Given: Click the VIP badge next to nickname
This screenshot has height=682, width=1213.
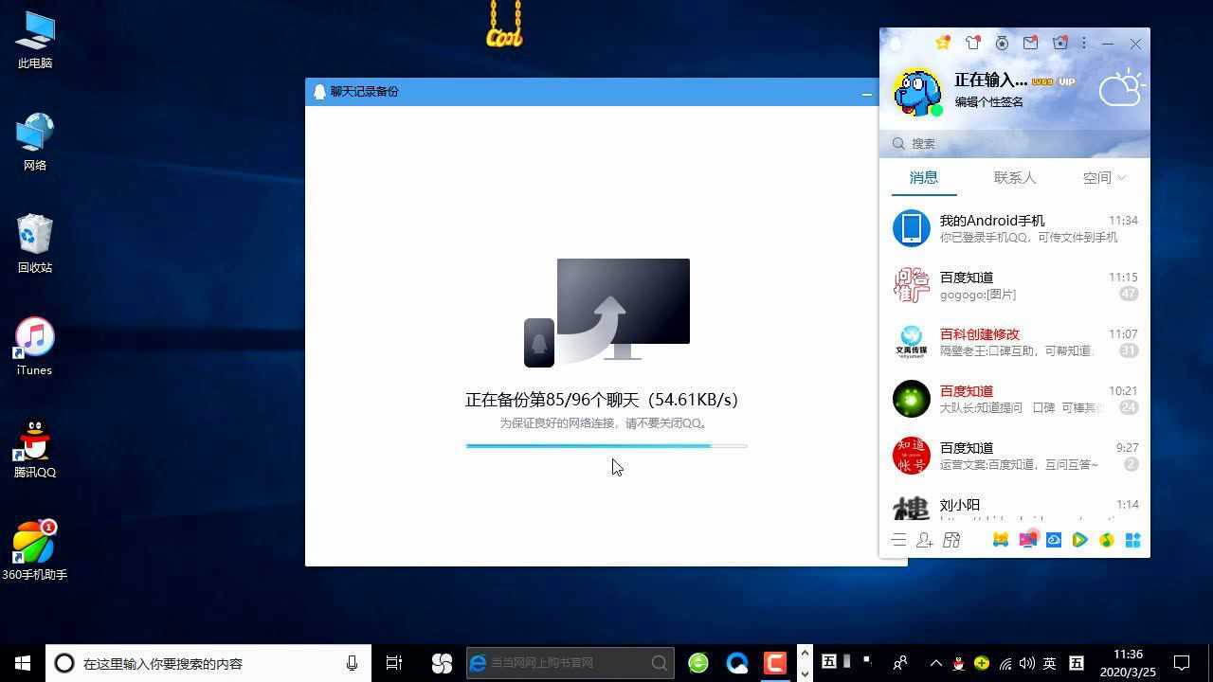Looking at the screenshot, I should click(1067, 81).
